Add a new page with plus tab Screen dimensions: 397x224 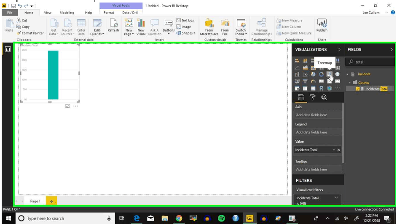tap(51, 201)
